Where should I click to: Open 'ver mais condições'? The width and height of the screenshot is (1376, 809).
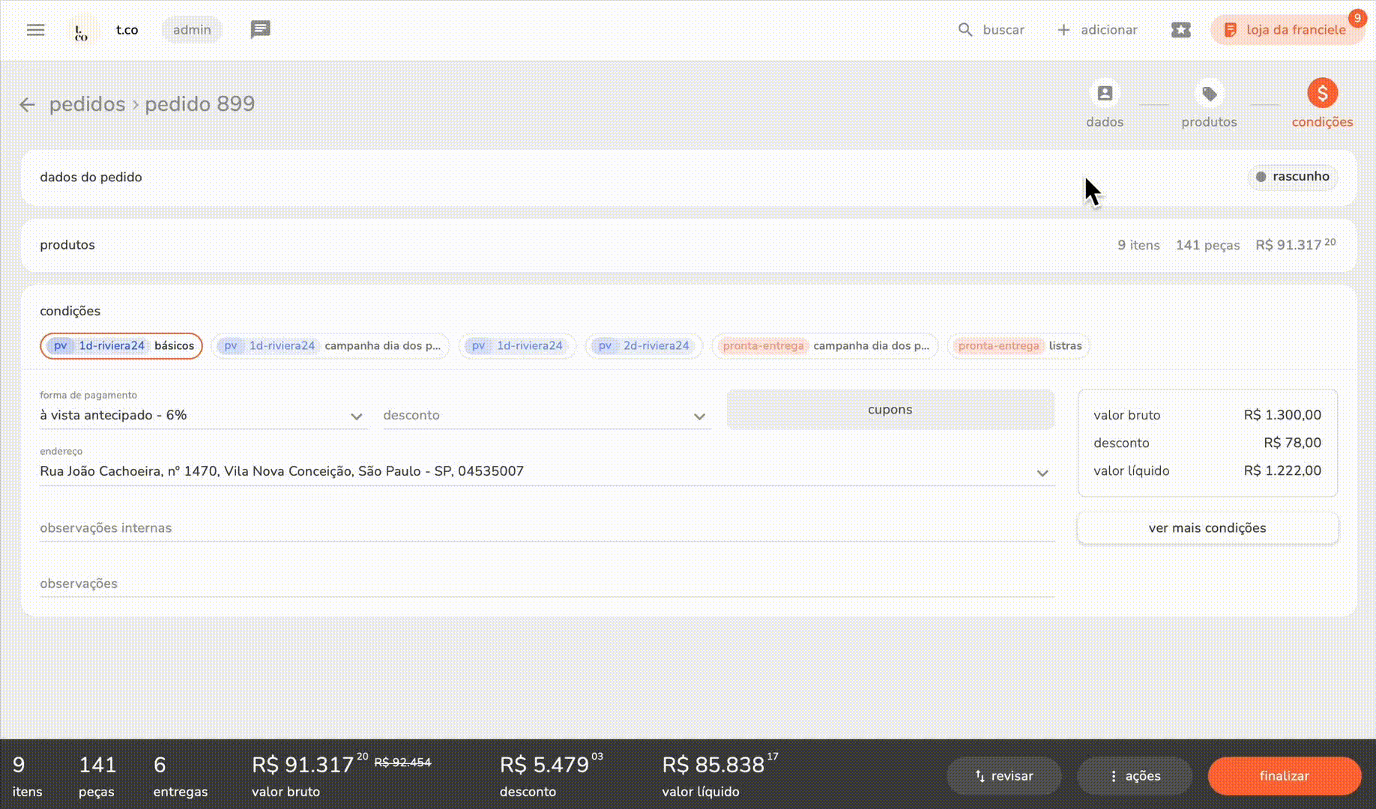tap(1207, 527)
